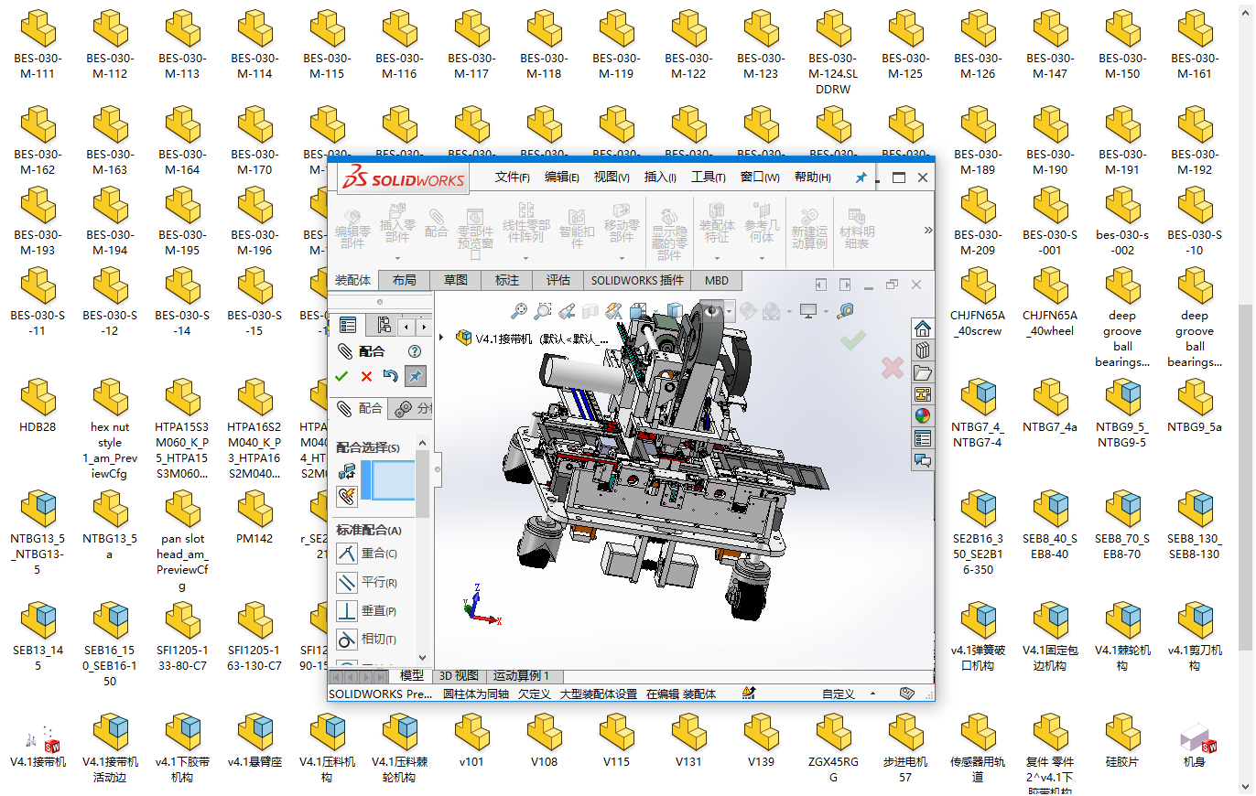Click the undo arrow in the mate panel
This screenshot has height=796, width=1256.
(391, 376)
